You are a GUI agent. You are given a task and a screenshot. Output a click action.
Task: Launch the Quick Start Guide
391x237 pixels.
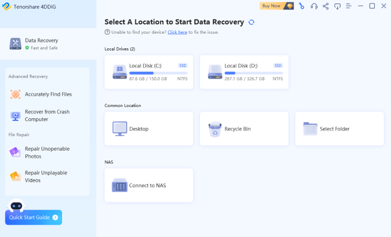coord(33,217)
